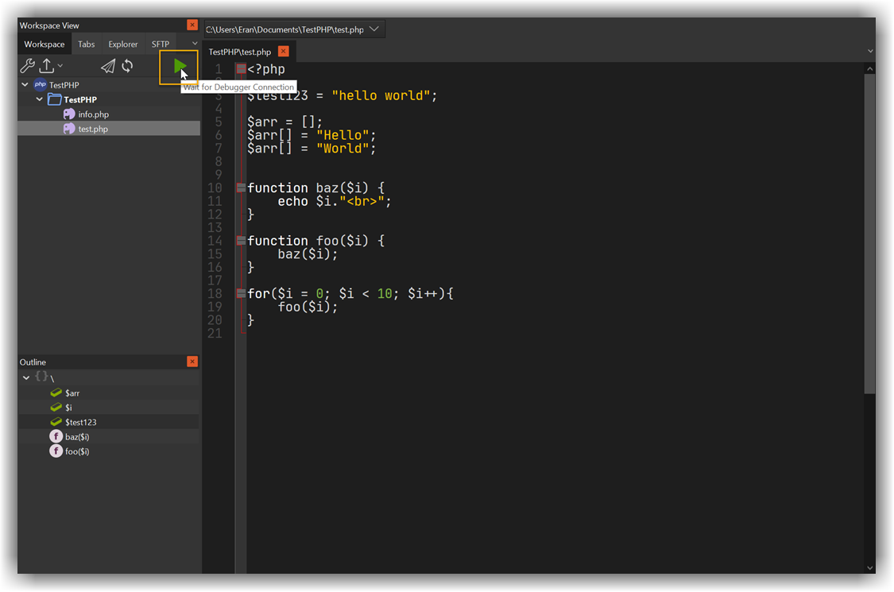Open workspace settings wrench icon
Viewport: 894px width, 592px height.
click(x=27, y=66)
